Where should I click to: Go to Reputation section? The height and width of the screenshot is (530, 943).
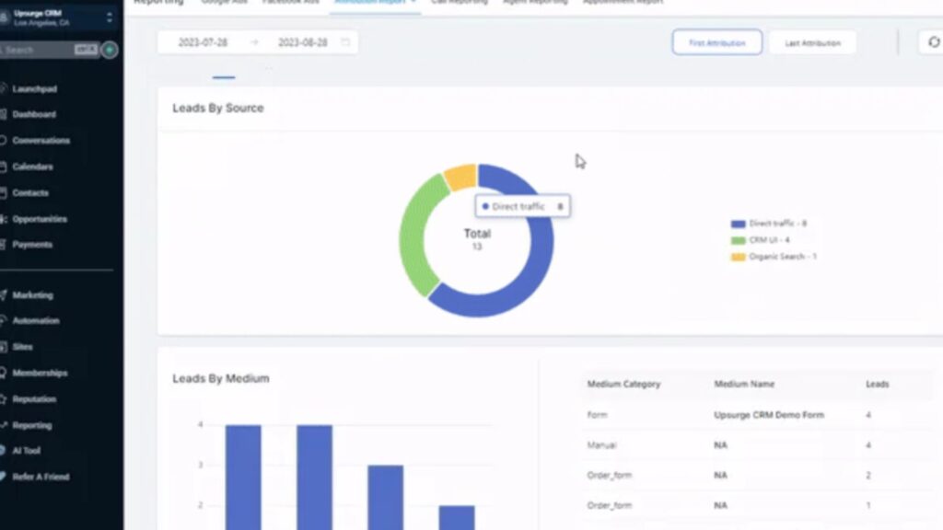click(x=34, y=399)
